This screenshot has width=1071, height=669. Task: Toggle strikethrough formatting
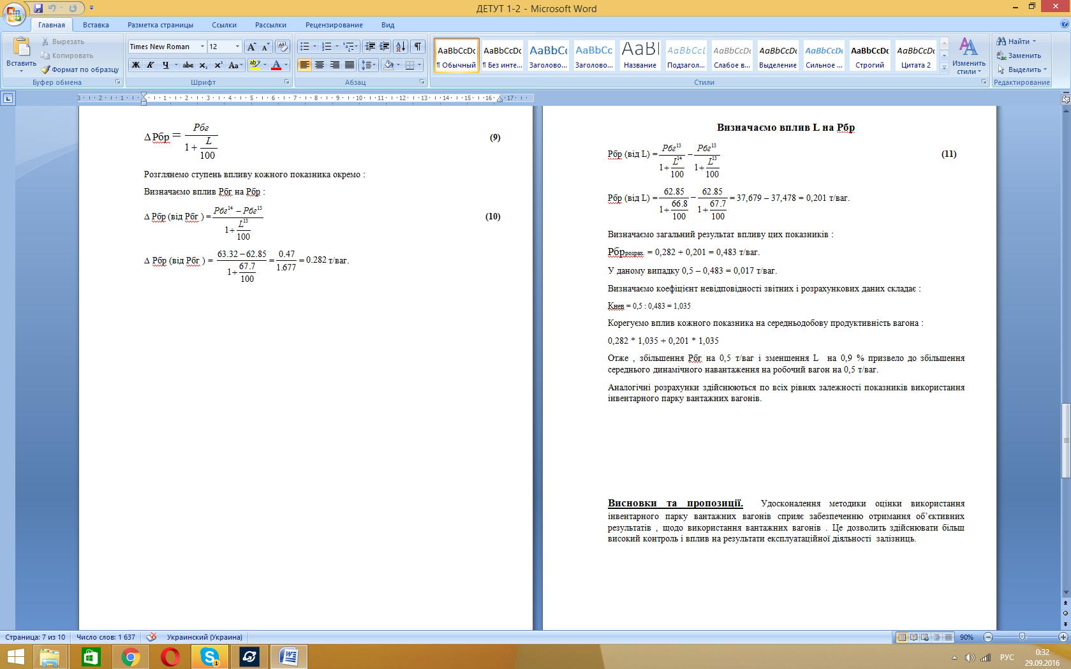coord(188,65)
